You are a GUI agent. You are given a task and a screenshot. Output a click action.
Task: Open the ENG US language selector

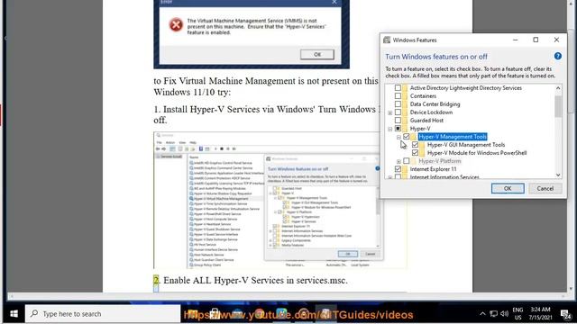[x=517, y=314]
